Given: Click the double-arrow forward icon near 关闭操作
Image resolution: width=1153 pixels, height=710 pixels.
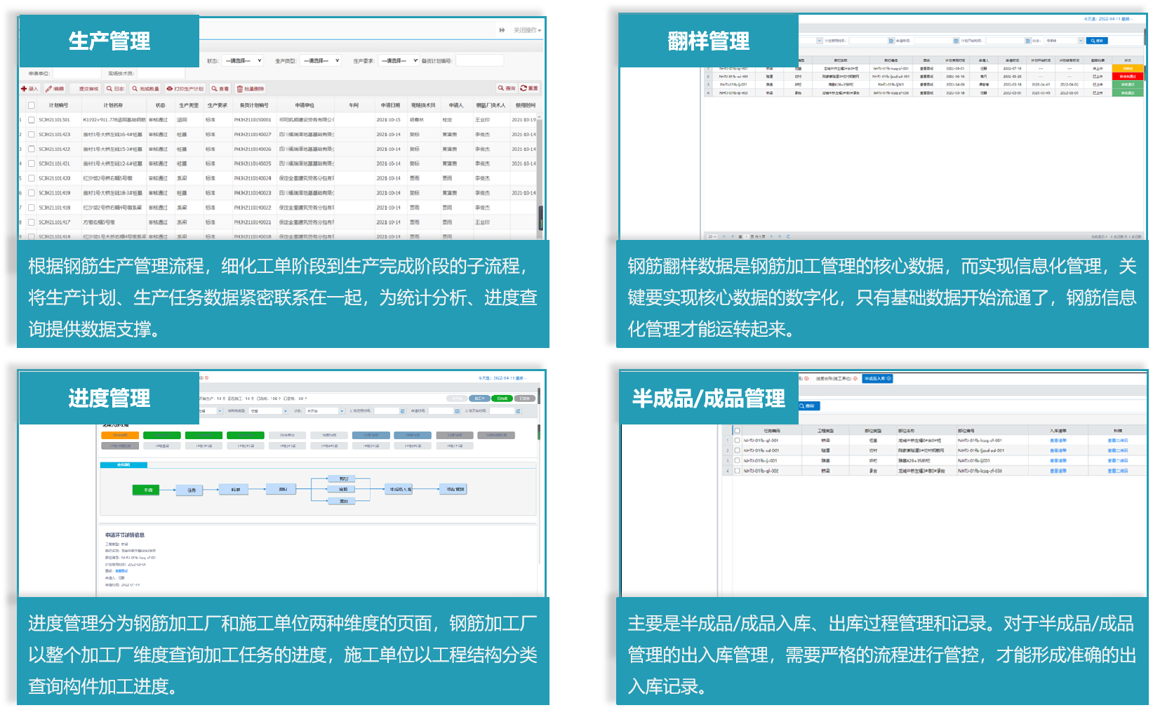Looking at the screenshot, I should point(502,30).
